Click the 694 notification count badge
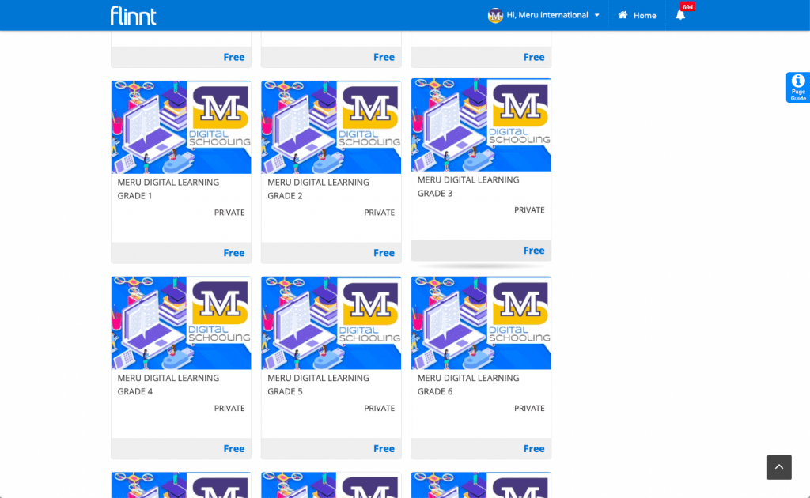 point(687,7)
